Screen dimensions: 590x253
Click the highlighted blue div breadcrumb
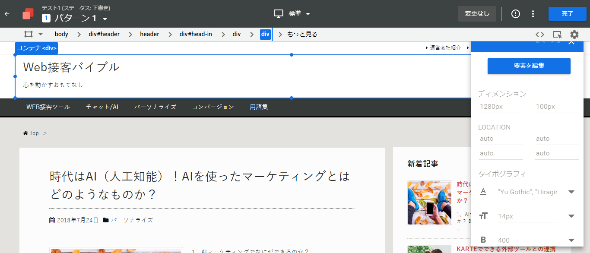pos(265,34)
